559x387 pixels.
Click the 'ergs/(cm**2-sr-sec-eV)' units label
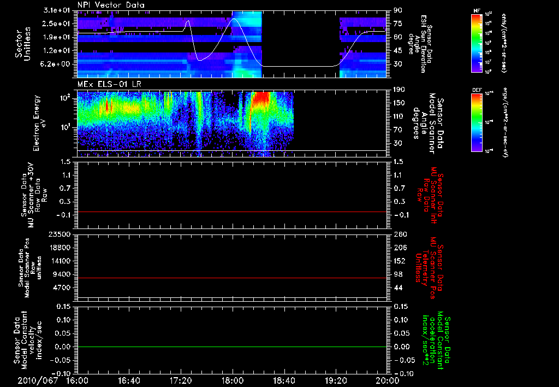(506, 122)
